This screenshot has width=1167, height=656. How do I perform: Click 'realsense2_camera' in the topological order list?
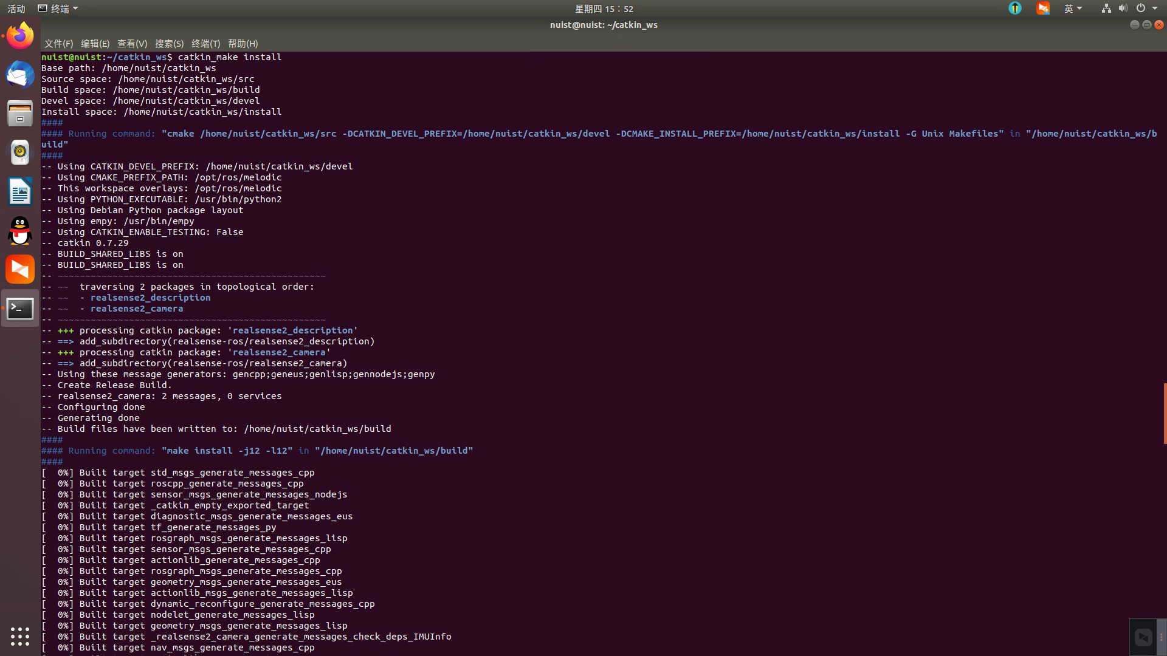[x=137, y=309]
